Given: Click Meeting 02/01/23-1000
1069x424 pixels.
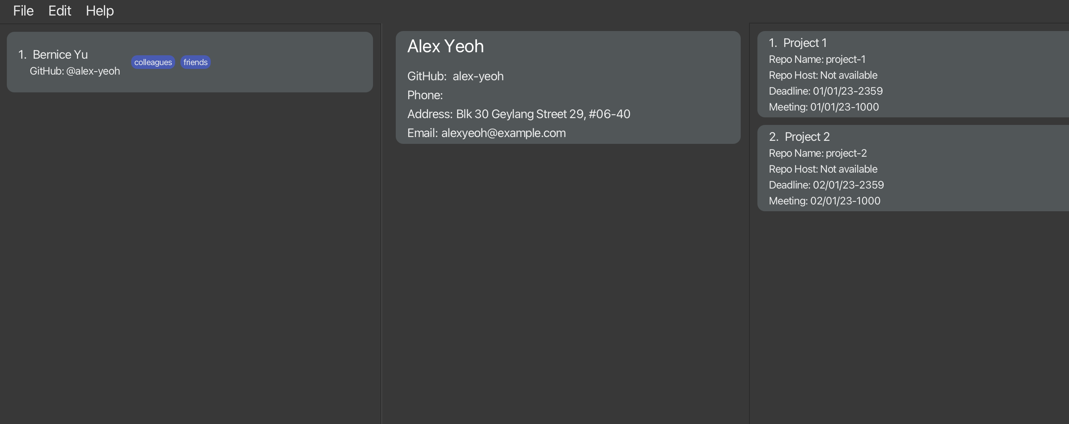Looking at the screenshot, I should pos(824,201).
